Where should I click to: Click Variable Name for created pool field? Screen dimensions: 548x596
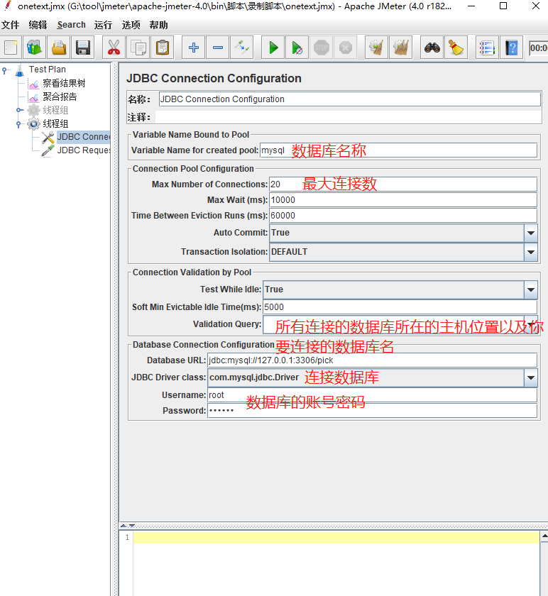(x=398, y=150)
